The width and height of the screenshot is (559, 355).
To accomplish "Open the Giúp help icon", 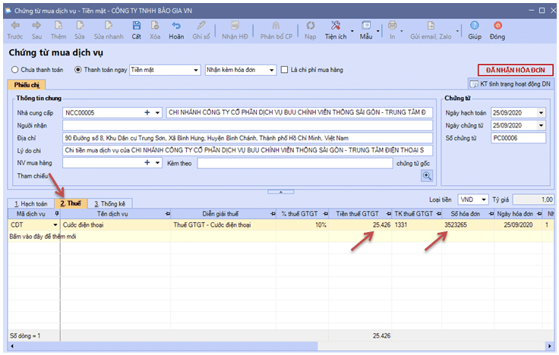I will 475,29.
